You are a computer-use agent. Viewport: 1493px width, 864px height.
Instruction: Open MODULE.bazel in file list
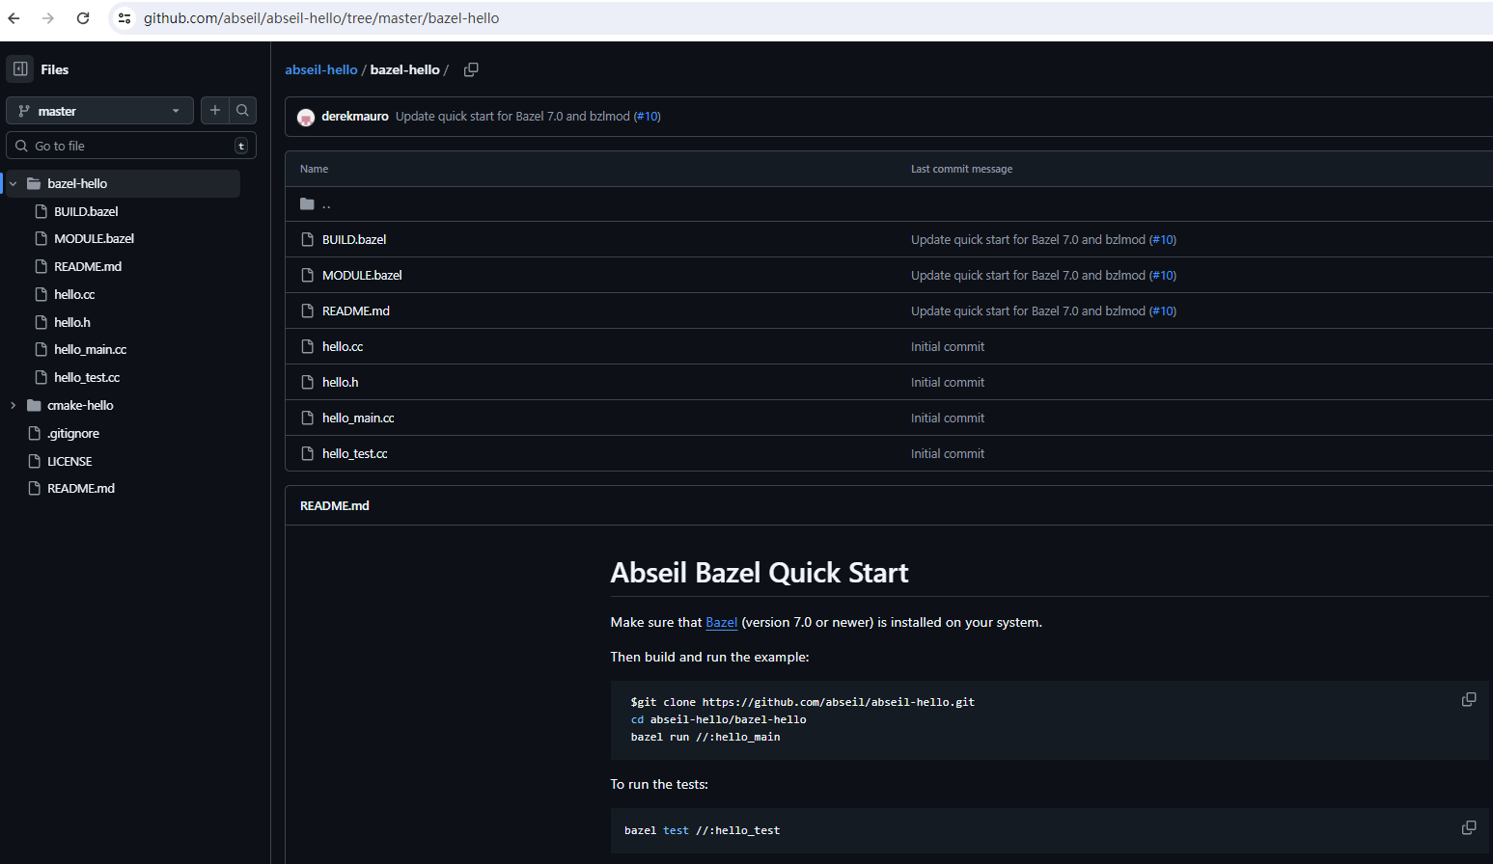pyautogui.click(x=362, y=275)
